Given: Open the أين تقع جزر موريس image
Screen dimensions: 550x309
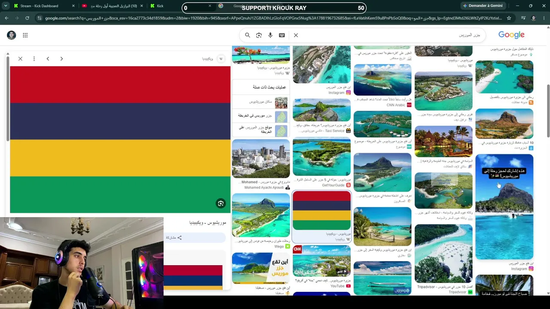Looking at the screenshot, I should click(x=261, y=268).
